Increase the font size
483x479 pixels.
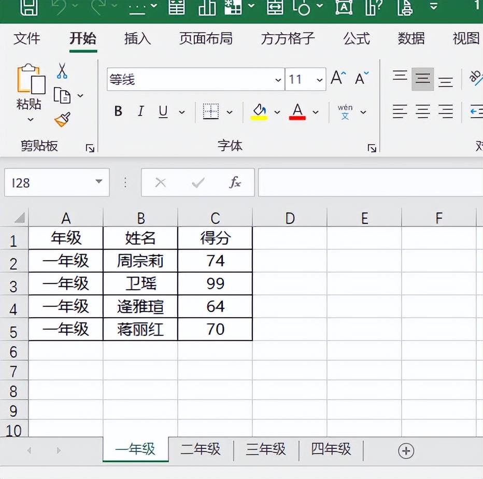[337, 77]
